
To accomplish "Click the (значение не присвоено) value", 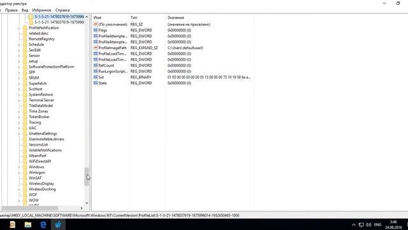I will (189, 24).
